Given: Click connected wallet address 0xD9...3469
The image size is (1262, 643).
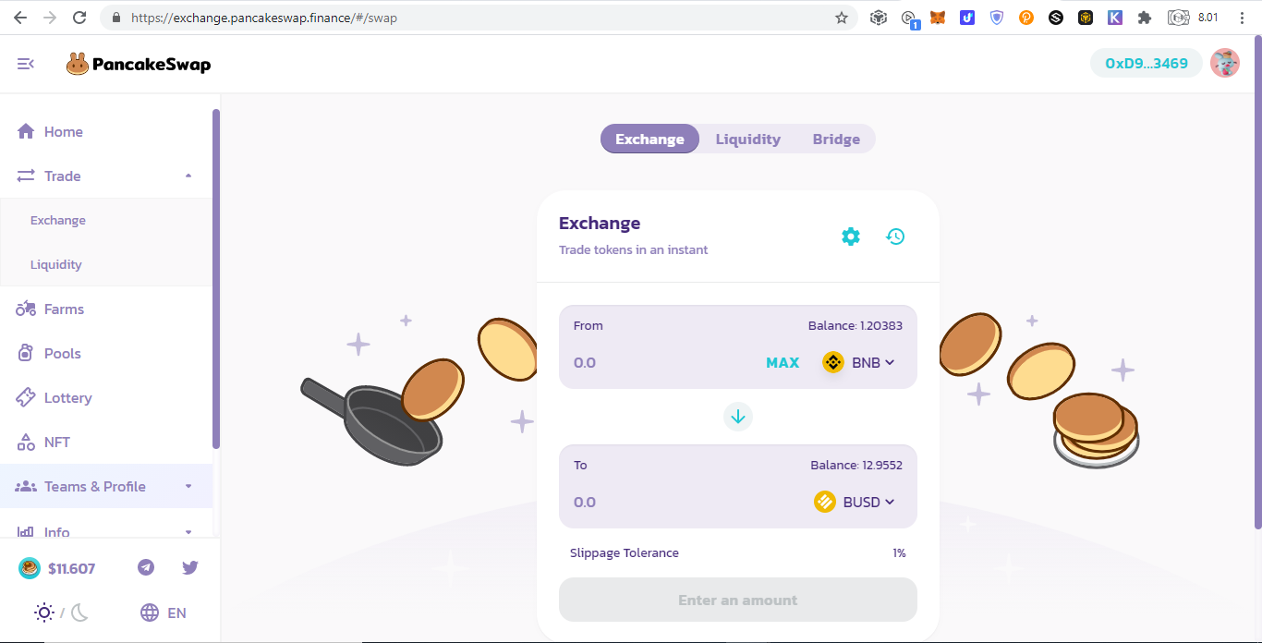Looking at the screenshot, I should 1147,64.
